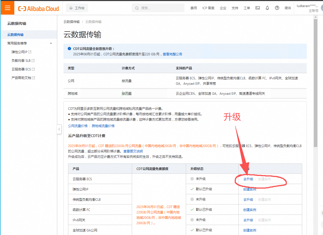Select 云数据传输 in the left sidebar
The width and height of the screenshot is (323, 235).
coord(15,35)
